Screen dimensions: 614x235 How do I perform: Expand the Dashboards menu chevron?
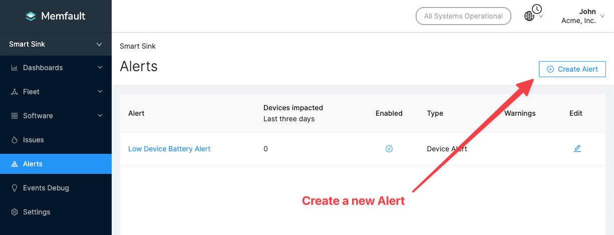coord(100,68)
